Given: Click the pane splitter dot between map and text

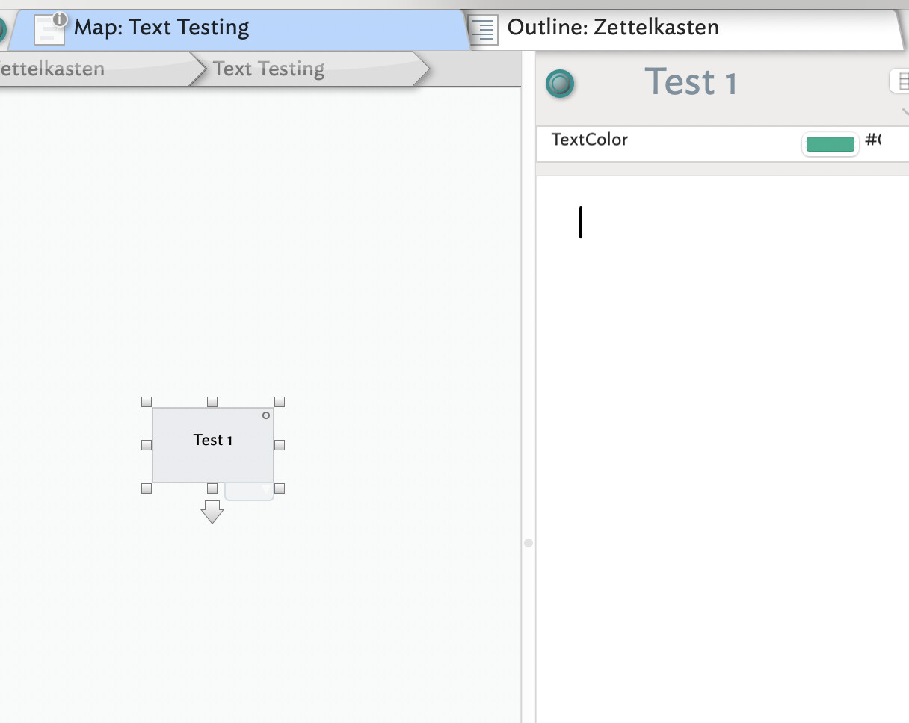Looking at the screenshot, I should click(529, 543).
